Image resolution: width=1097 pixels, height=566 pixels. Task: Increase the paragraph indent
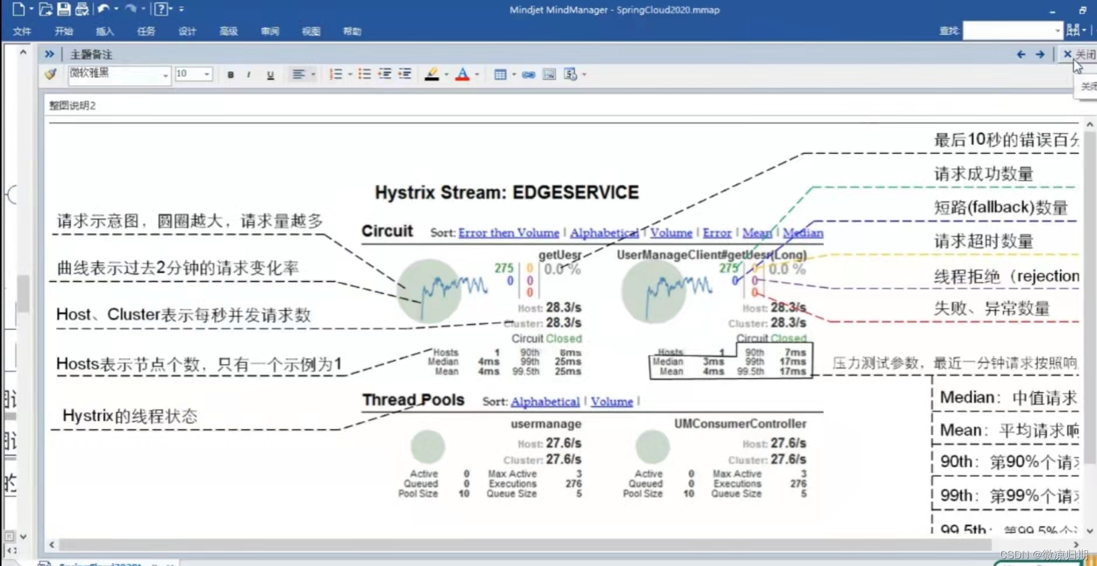coord(405,74)
